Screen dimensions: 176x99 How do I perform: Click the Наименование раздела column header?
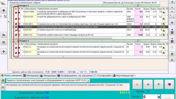point(61,2)
